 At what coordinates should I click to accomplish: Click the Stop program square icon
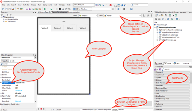coord(60,9)
